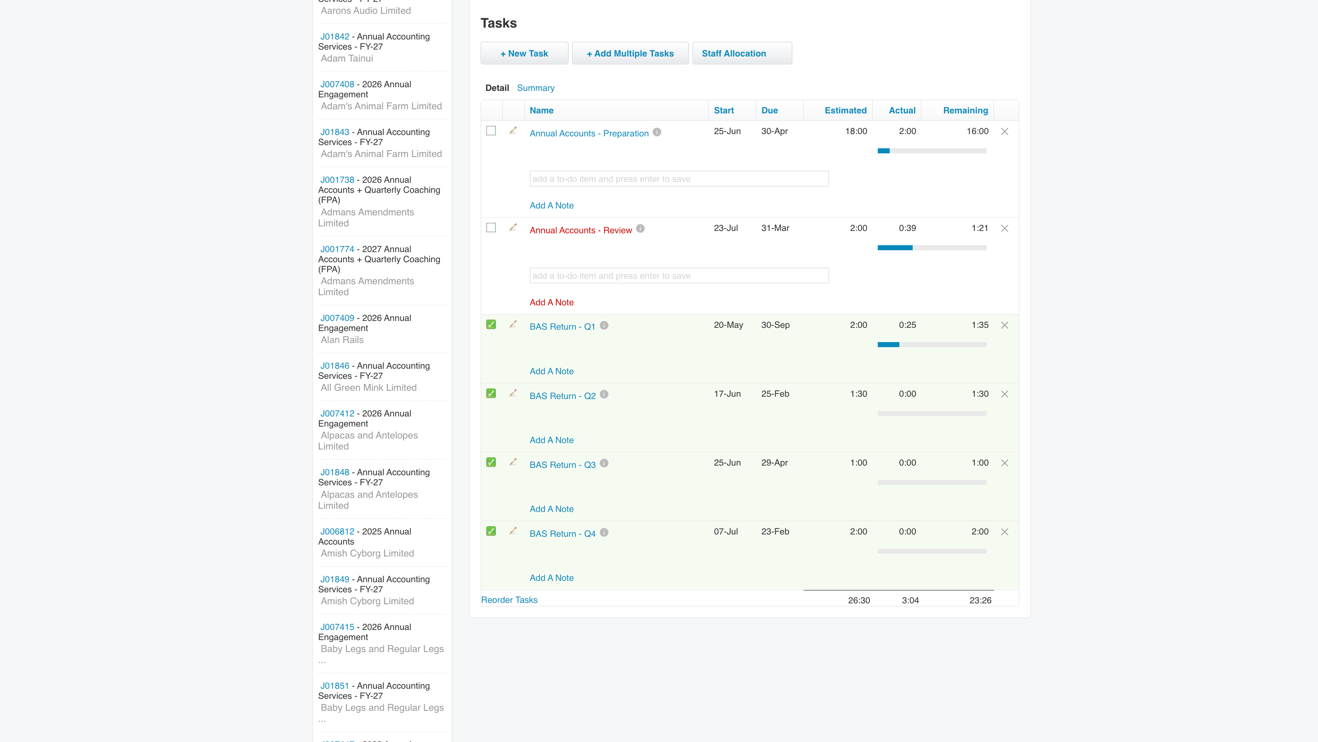
Task: Open job J007408 2026 Annual Engagement
Action: [337, 84]
